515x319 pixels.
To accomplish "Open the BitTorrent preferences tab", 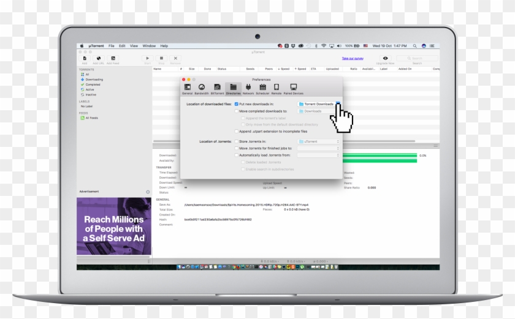I will click(217, 89).
